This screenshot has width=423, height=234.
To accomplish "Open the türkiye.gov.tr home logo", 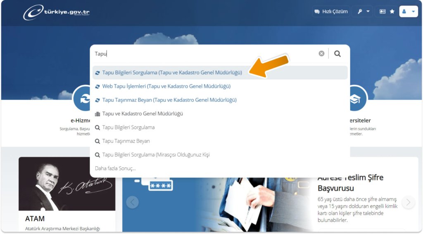I will coord(56,12).
